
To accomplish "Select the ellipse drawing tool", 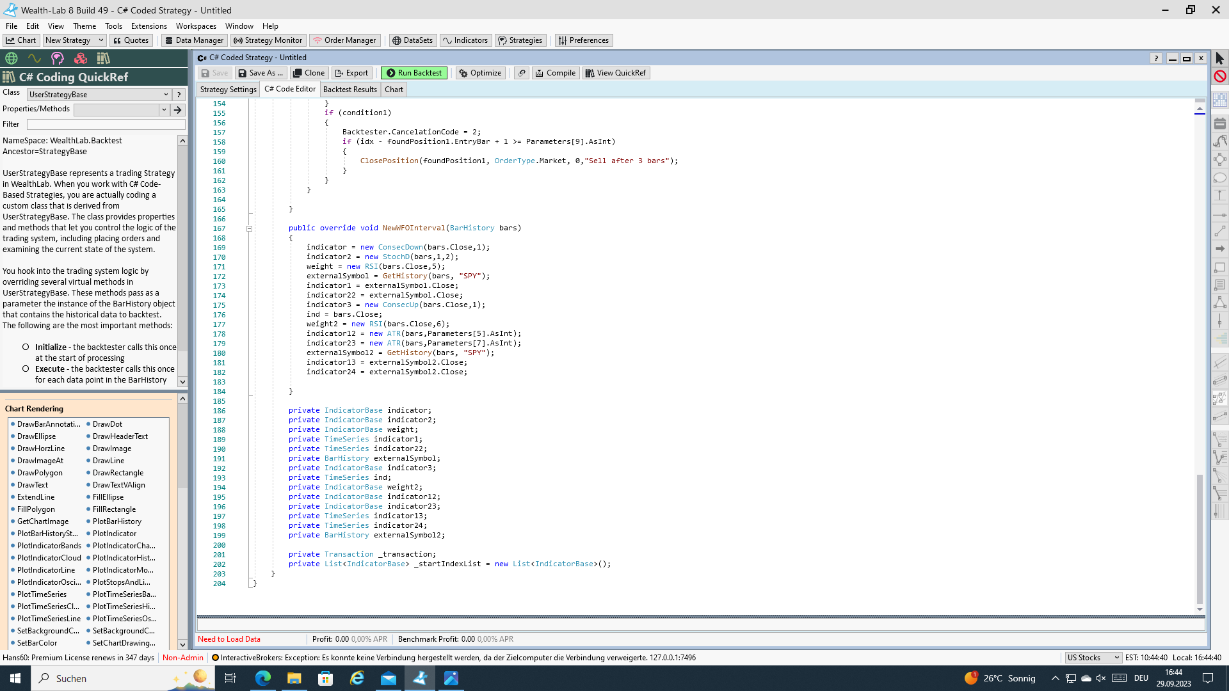I will (x=1219, y=177).
